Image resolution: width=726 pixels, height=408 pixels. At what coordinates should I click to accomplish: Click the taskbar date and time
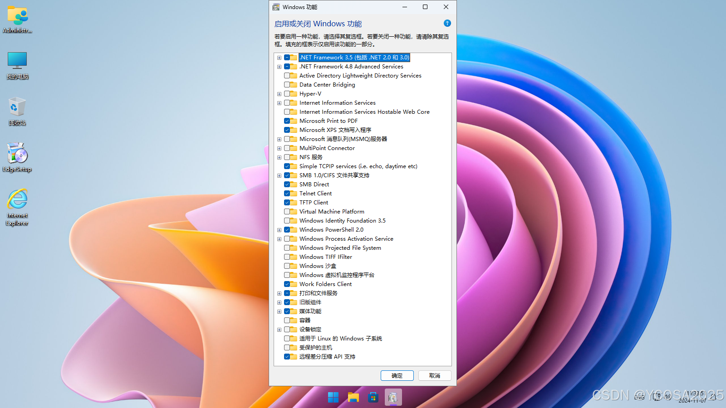pyautogui.click(x=693, y=397)
